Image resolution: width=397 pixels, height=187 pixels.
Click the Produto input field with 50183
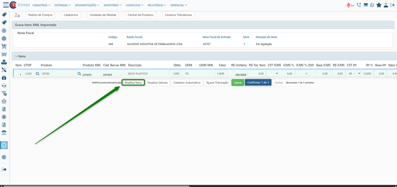(x=57, y=74)
